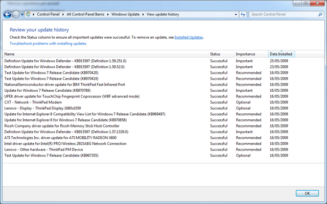Open All Control Panel Items breadcrumb
Screen dimensions: 327x204
(85, 14)
